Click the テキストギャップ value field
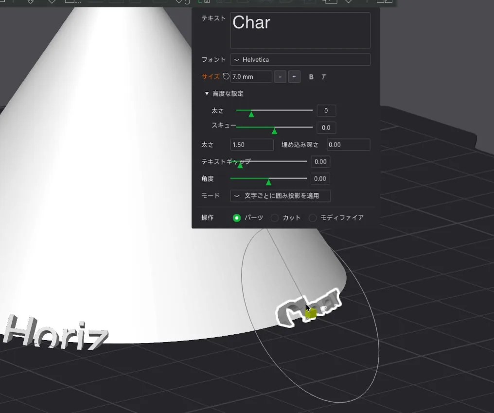Screen dimensions: 494x413 (x=320, y=162)
